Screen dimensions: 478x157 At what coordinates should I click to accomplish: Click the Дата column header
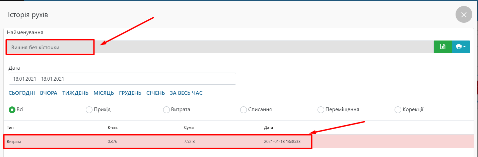[269, 128]
